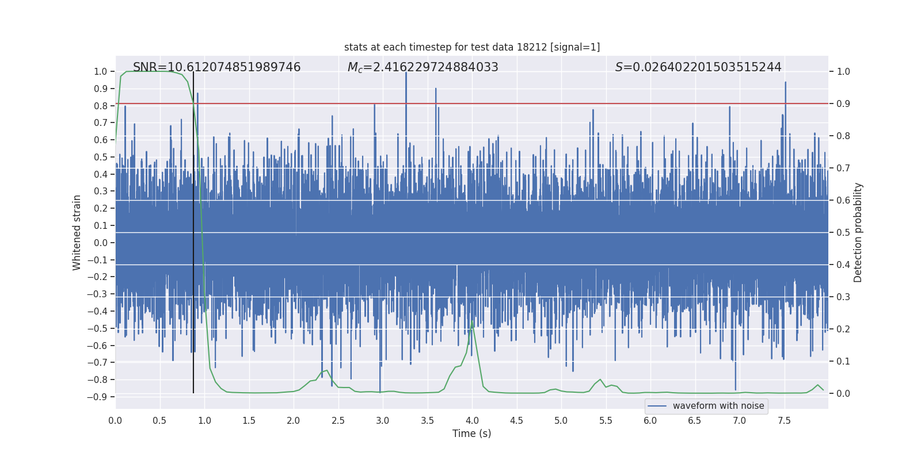This screenshot has height=460, width=921.
Task: Select the SNR value annotation text
Action: [216, 67]
